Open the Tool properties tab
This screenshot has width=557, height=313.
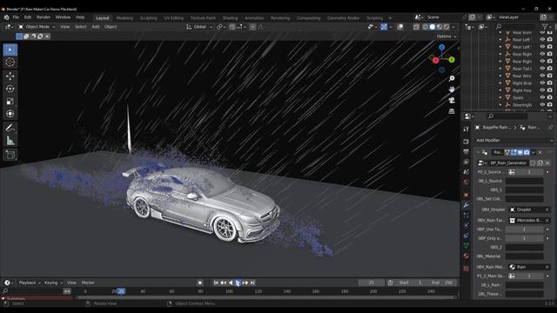pos(466,130)
